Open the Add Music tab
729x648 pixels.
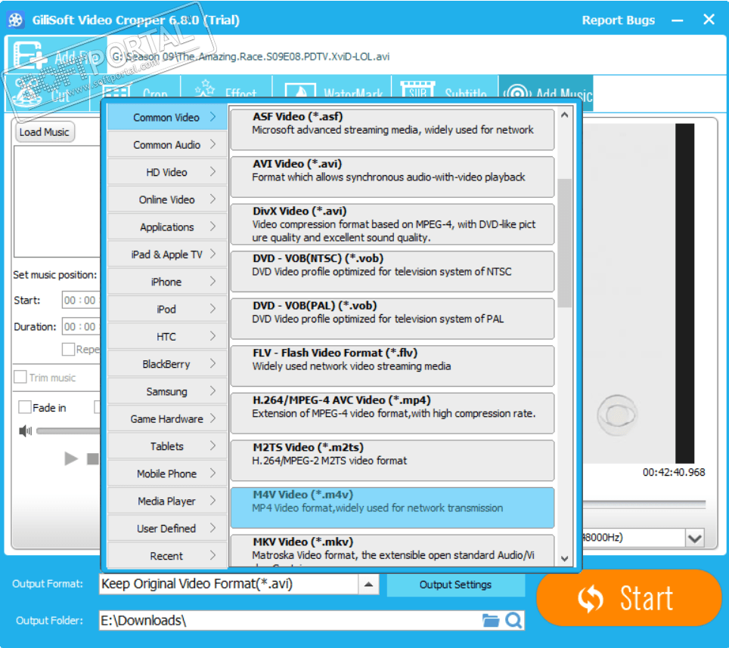point(545,92)
